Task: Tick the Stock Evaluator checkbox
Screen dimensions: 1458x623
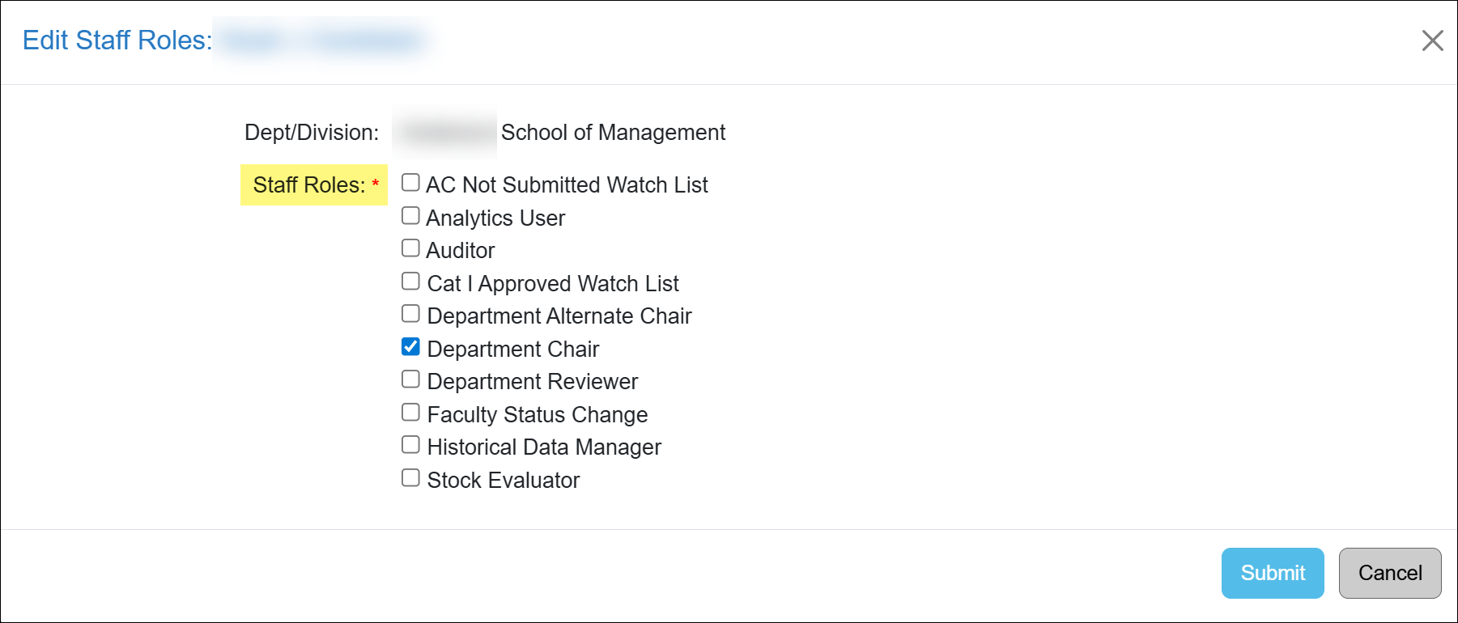Action: (x=410, y=478)
